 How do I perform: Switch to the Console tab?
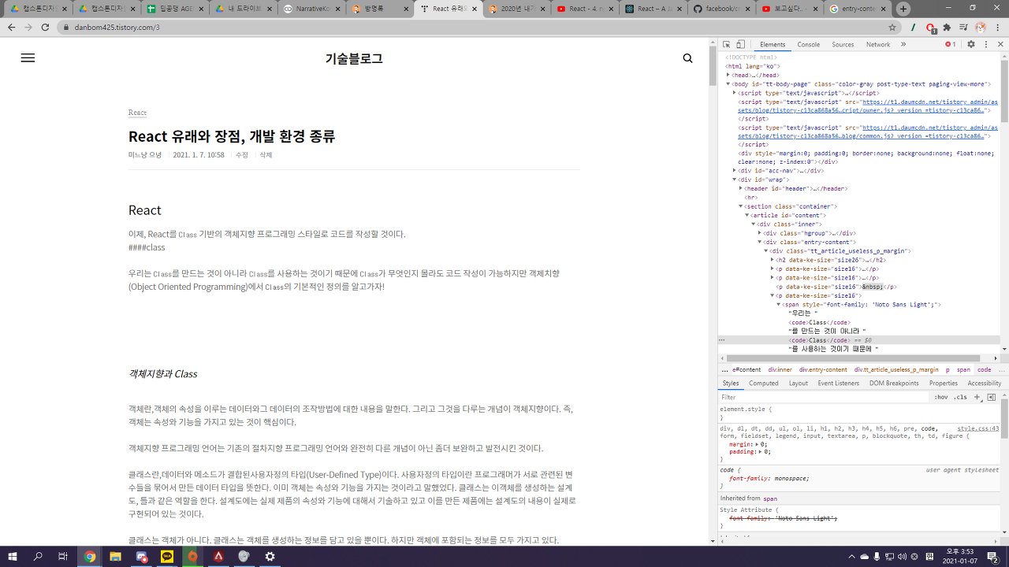[808, 45]
